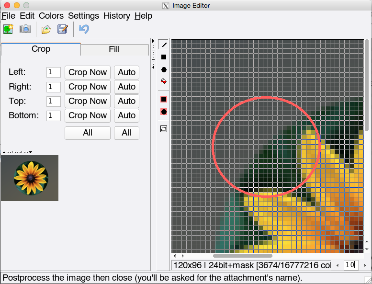This screenshot has height=284, width=372.
Task: Select the red-background square mask tool
Action: pos(164,99)
